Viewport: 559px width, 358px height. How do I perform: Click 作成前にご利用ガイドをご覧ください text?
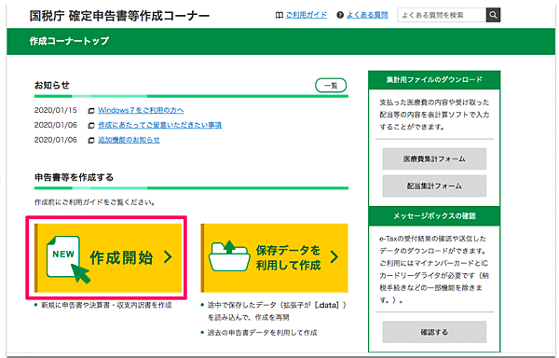[x=95, y=202]
